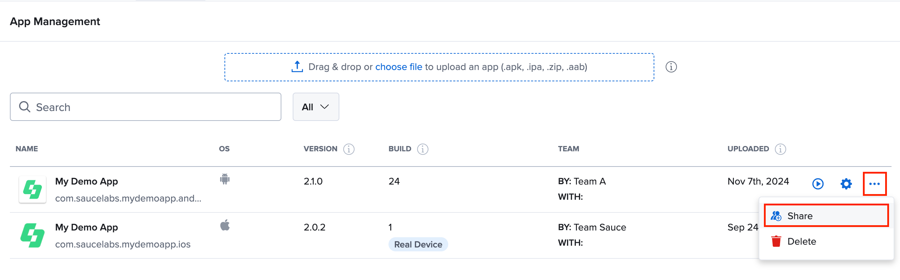The height and width of the screenshot is (280, 900).
Task: Click the NAME column header
Action: coord(27,149)
